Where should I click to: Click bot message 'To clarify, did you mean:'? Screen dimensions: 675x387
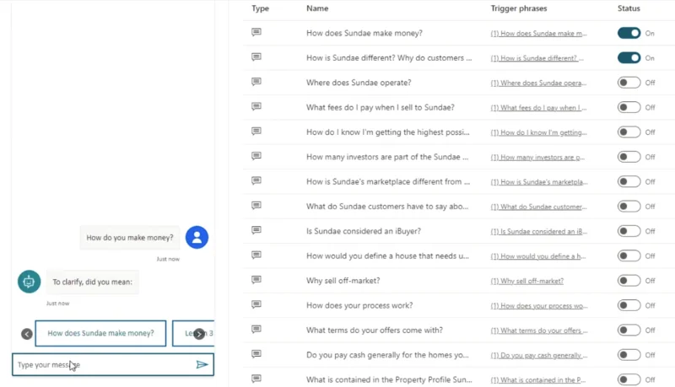point(92,282)
